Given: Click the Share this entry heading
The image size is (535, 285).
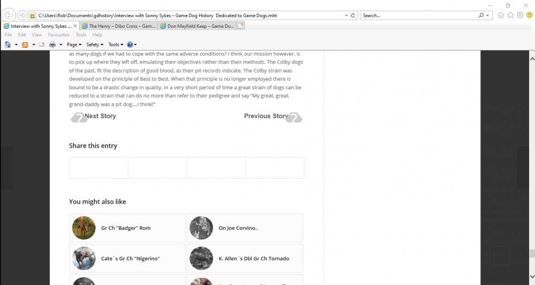Looking at the screenshot, I should 93,145.
